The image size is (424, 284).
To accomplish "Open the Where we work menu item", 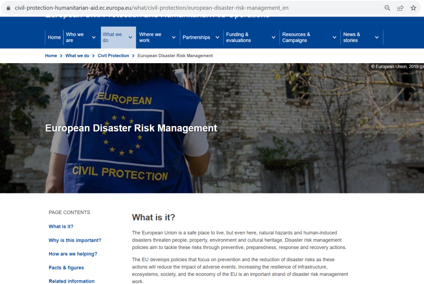I will tap(150, 37).
